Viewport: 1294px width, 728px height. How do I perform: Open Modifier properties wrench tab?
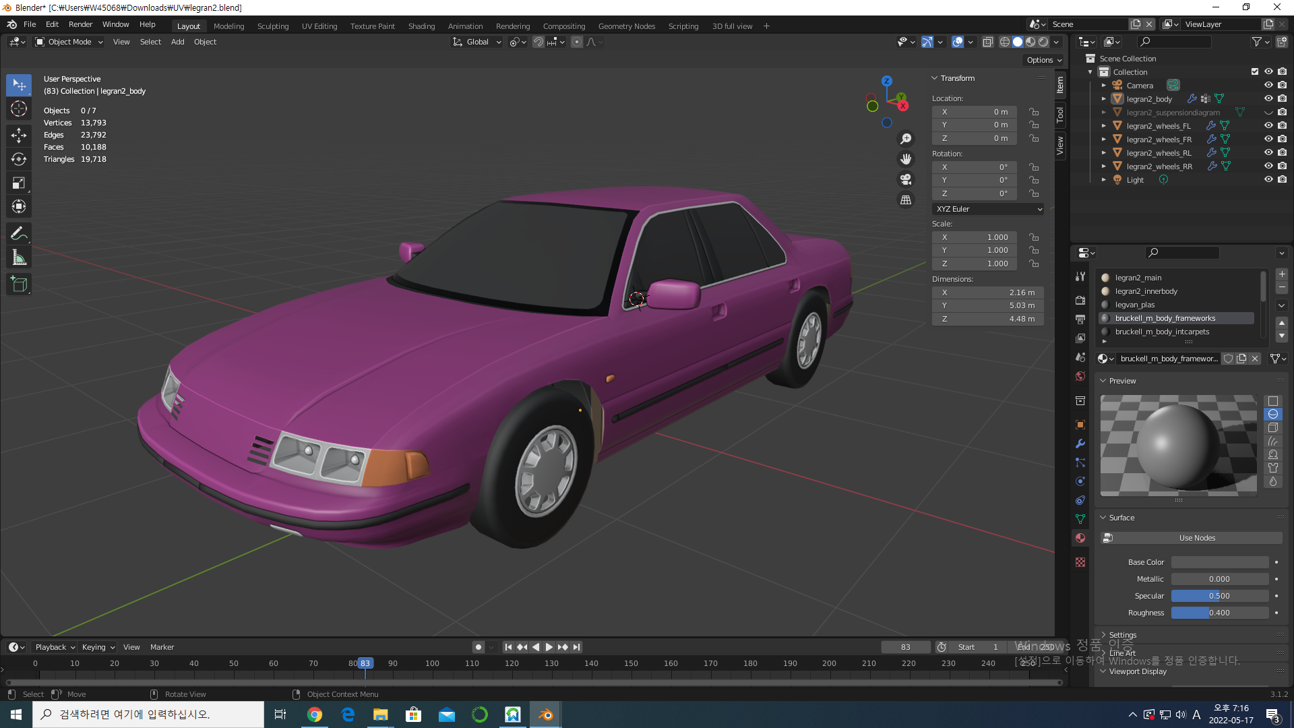point(1080,444)
